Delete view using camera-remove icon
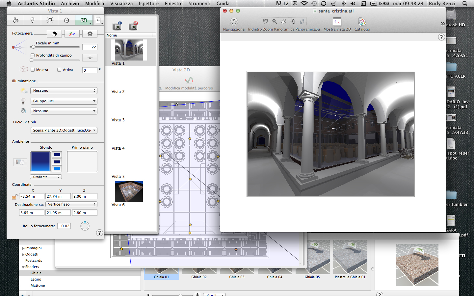 (133, 26)
